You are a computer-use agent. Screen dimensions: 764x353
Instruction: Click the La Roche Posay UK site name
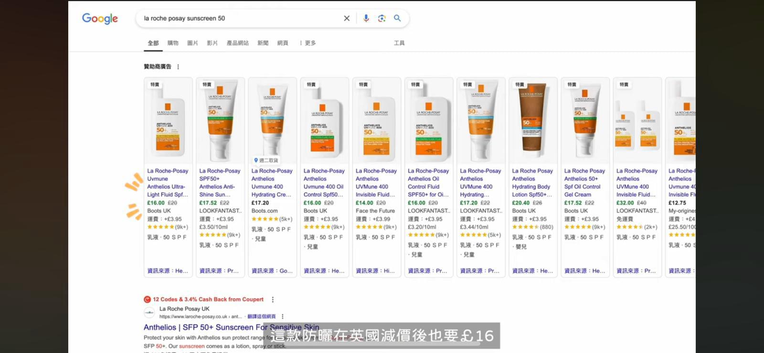point(184,309)
